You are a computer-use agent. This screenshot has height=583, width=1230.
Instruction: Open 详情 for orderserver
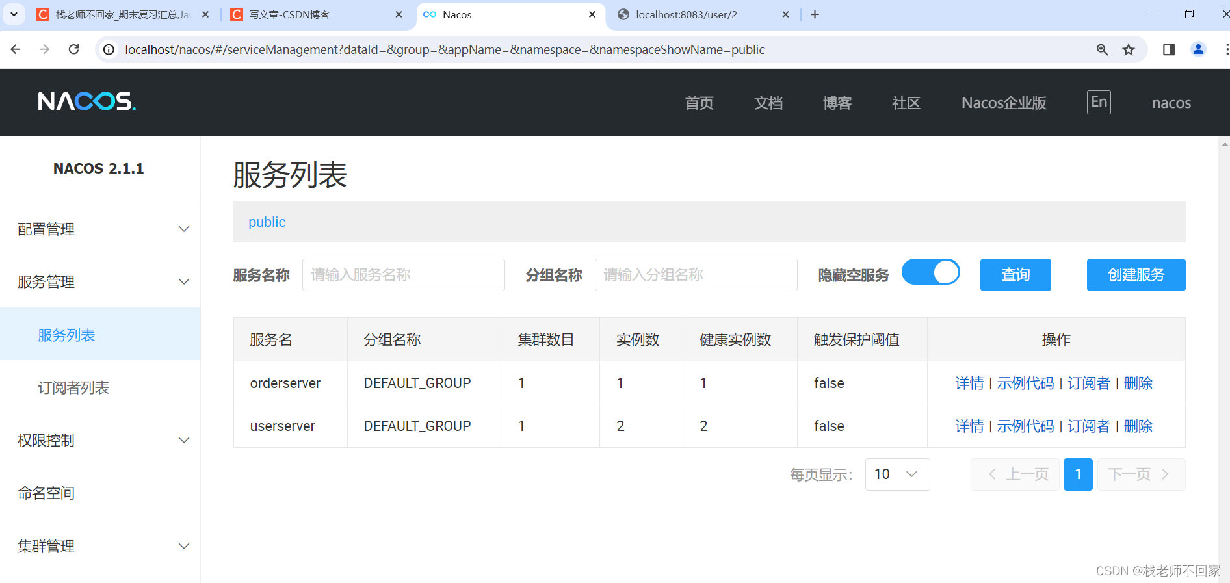[969, 383]
